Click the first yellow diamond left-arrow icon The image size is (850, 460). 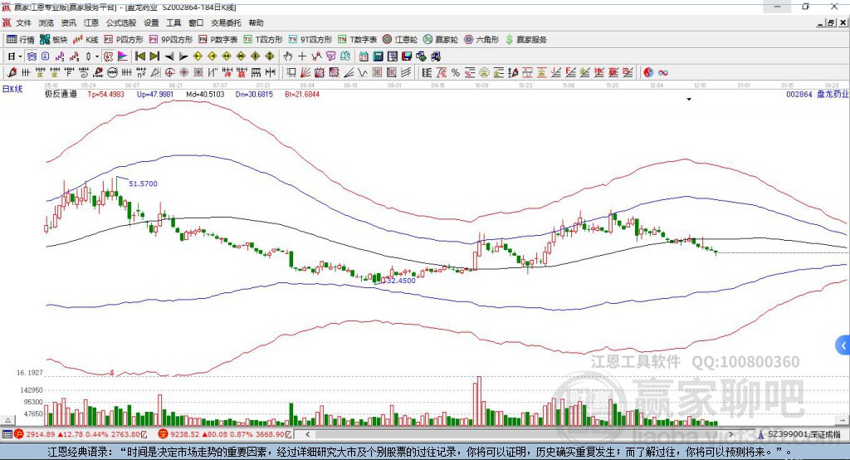(198, 56)
